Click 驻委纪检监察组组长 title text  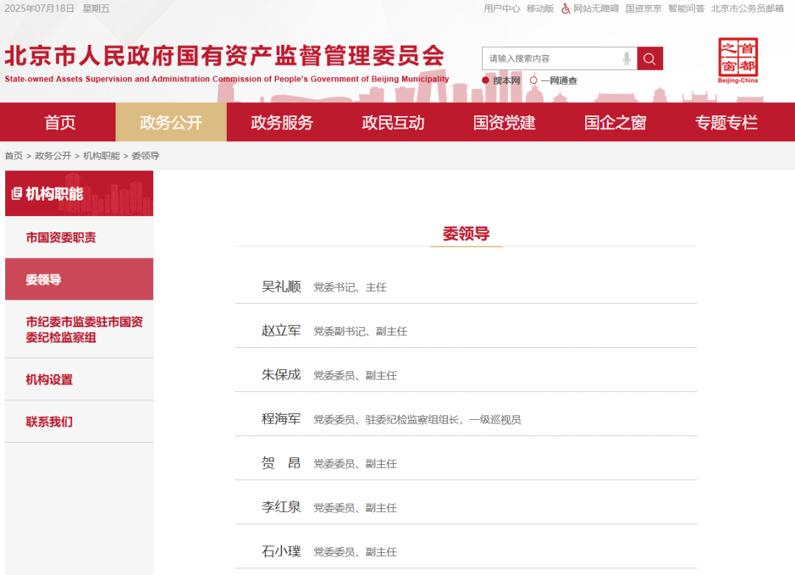tap(412, 419)
